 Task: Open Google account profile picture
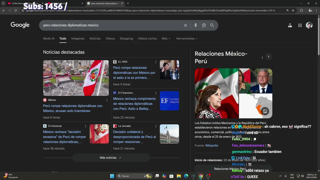click(309, 25)
